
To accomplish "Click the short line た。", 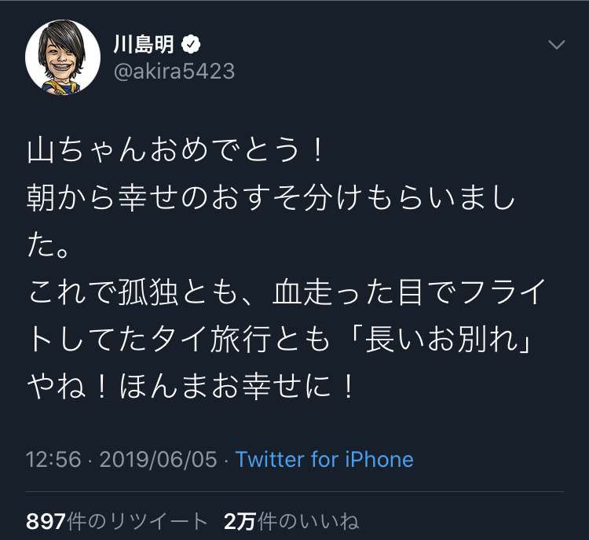I will click(49, 245).
